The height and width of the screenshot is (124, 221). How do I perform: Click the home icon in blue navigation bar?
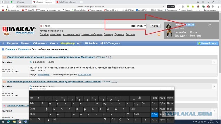3,43
